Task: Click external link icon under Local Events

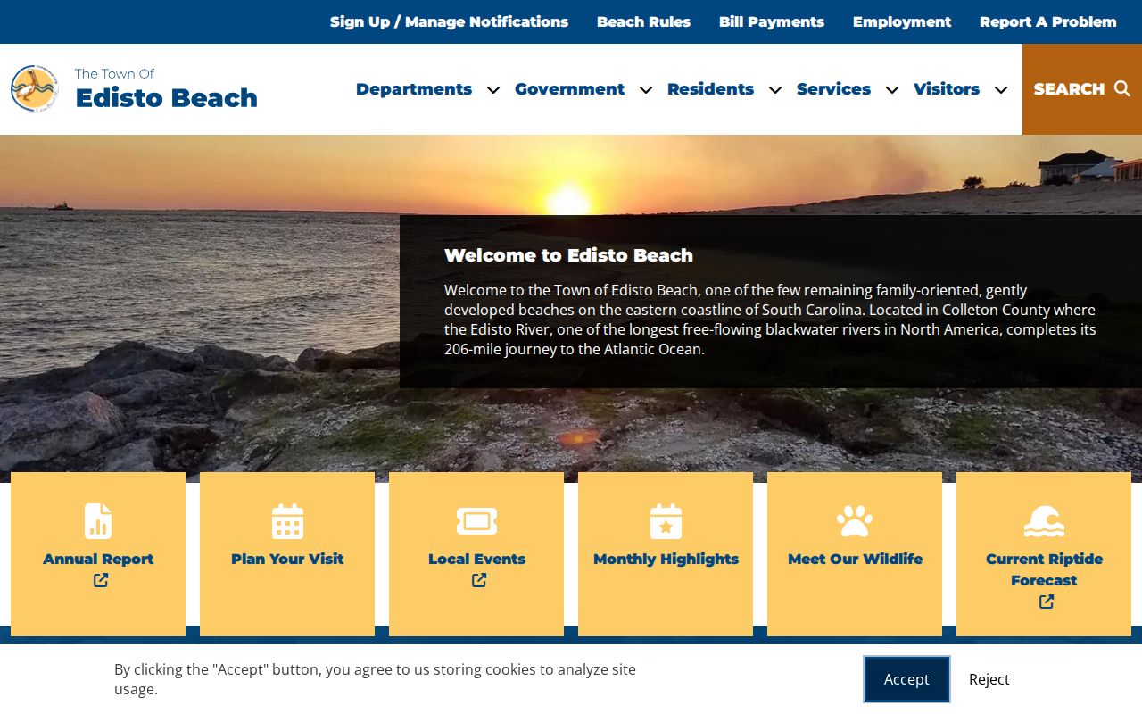Action: (x=479, y=580)
